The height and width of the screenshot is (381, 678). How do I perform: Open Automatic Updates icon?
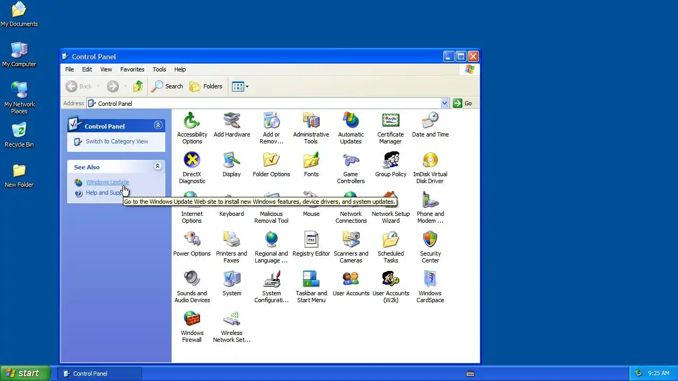click(x=351, y=120)
